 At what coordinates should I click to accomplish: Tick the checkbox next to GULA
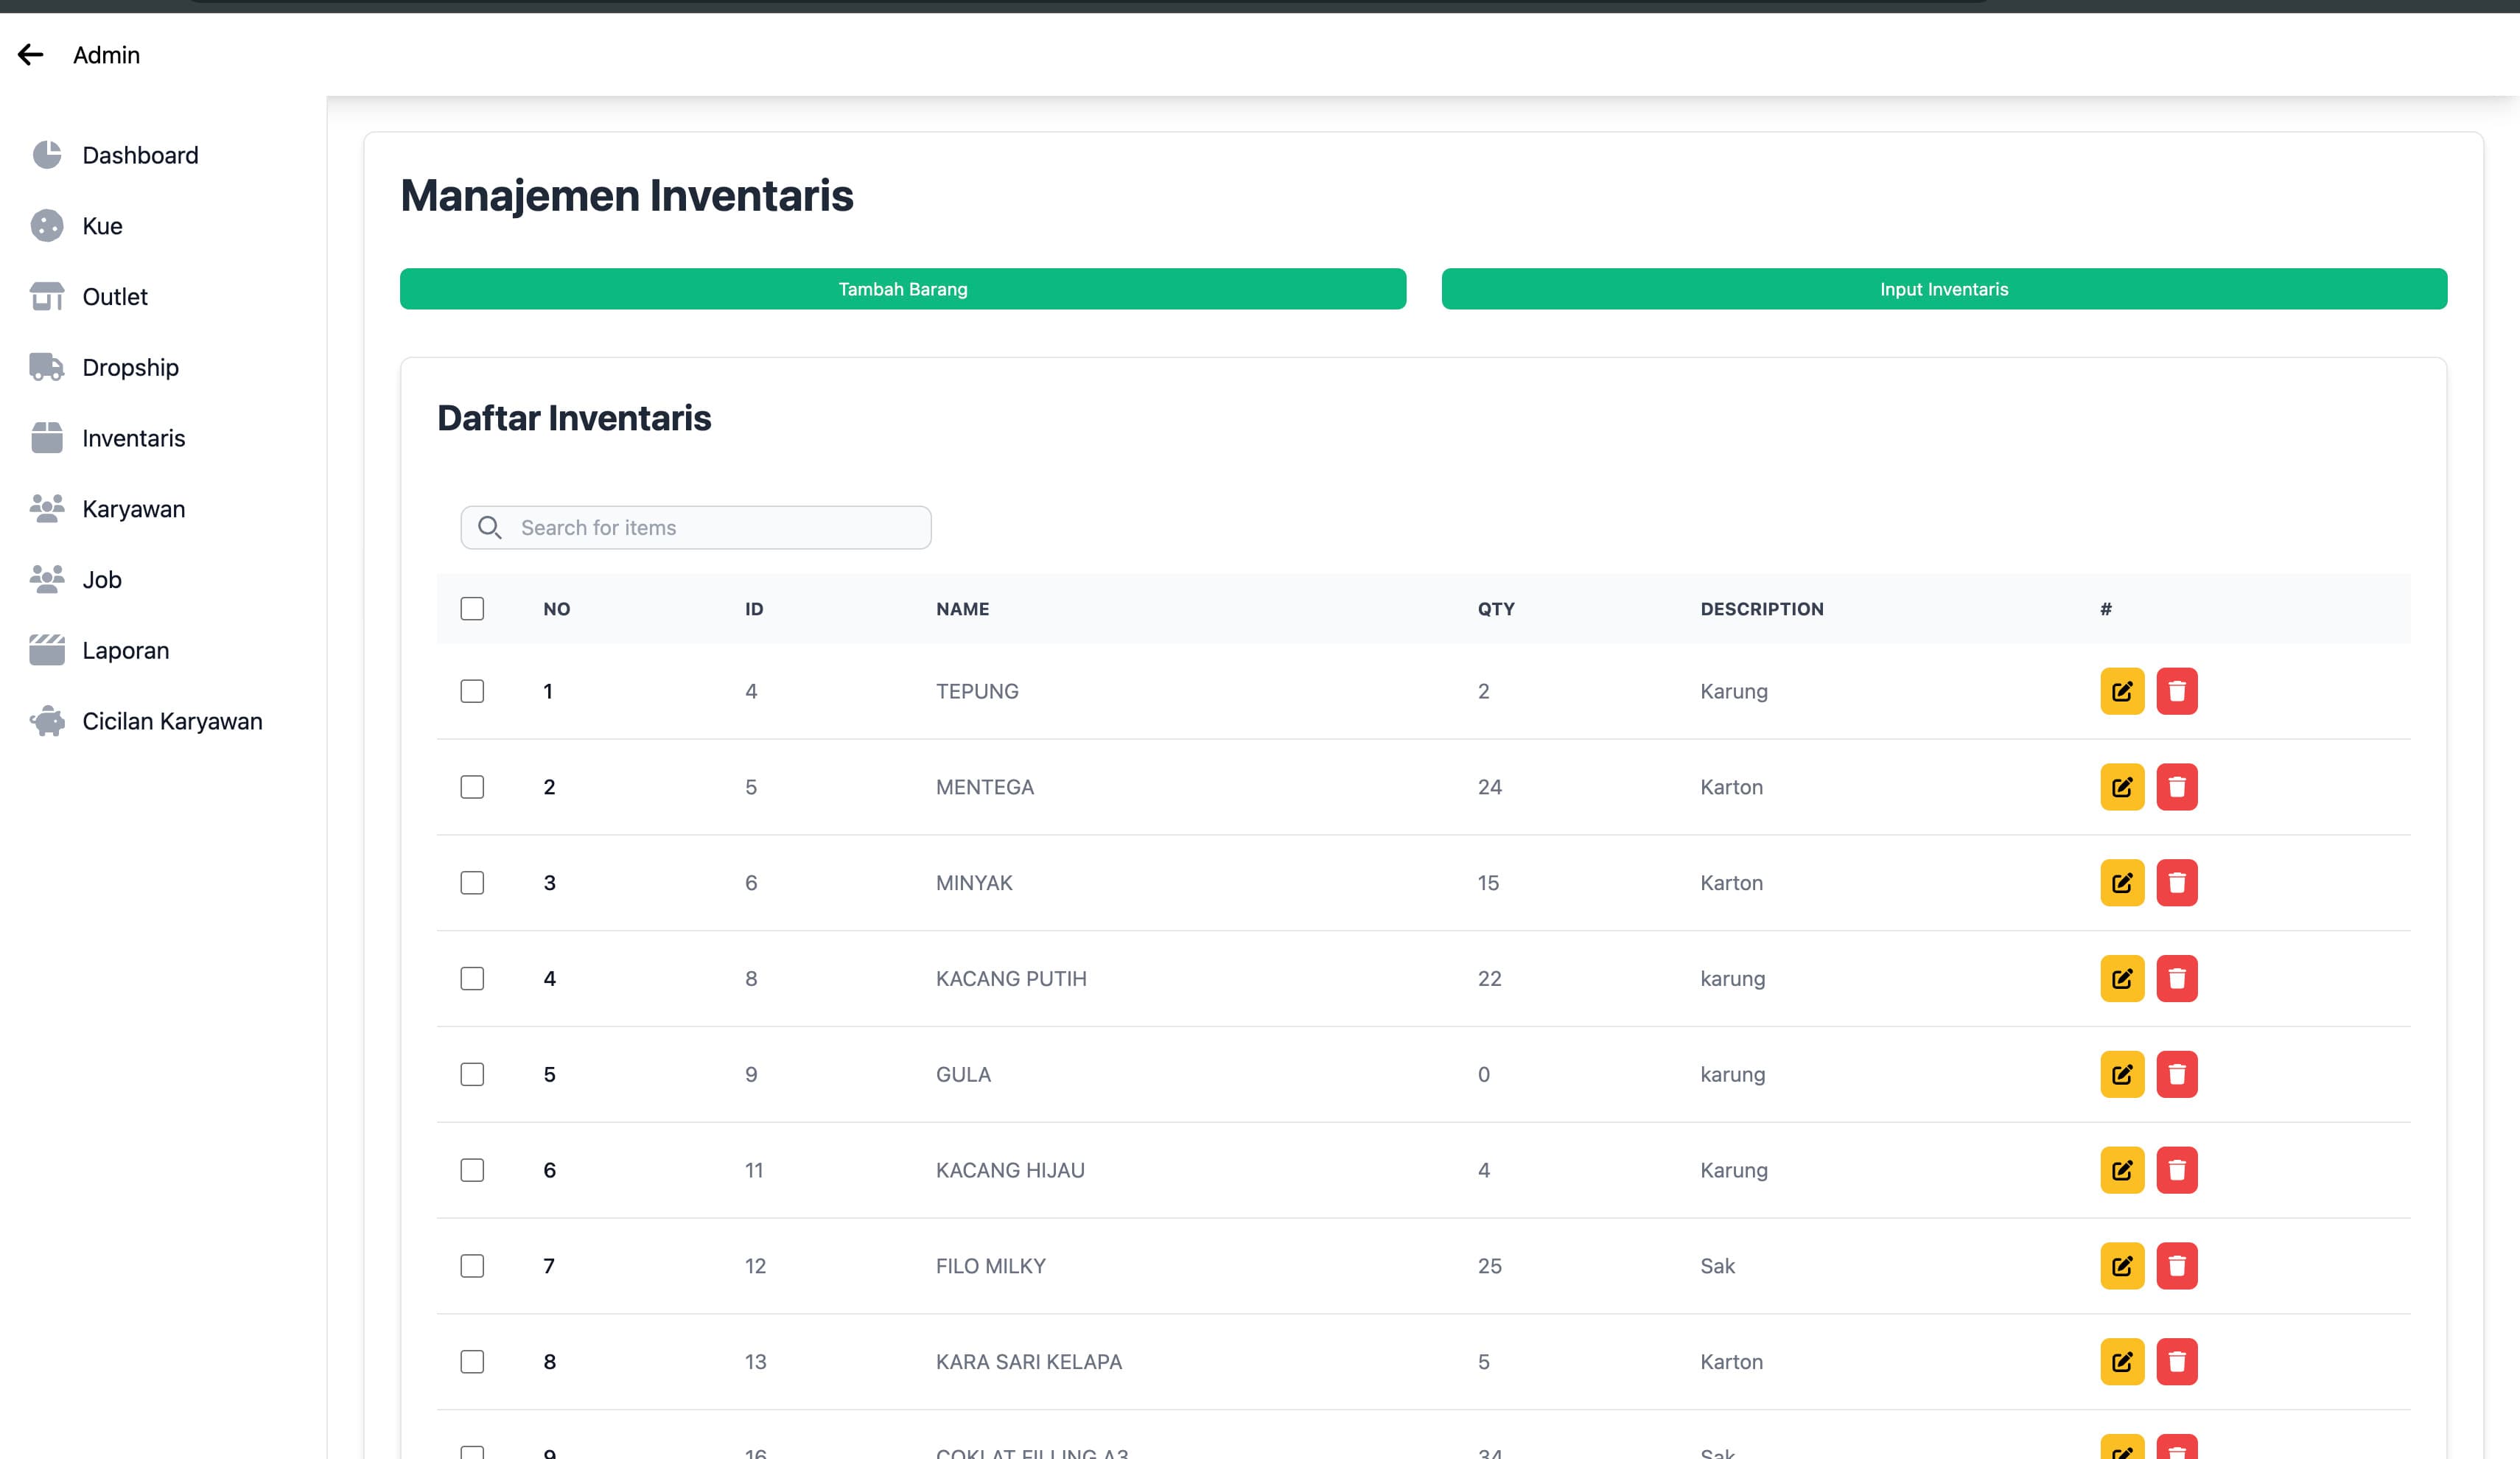pyautogui.click(x=472, y=1074)
